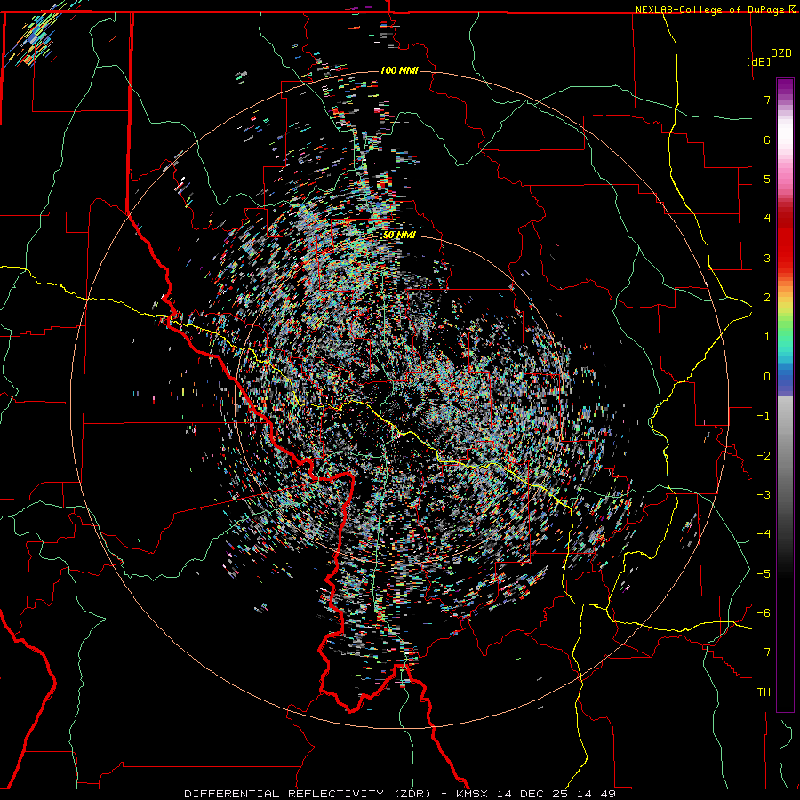Click the [dB] unit label
The height and width of the screenshot is (800, 800).
(x=759, y=61)
